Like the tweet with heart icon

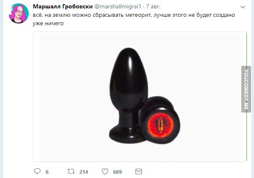coord(105,171)
